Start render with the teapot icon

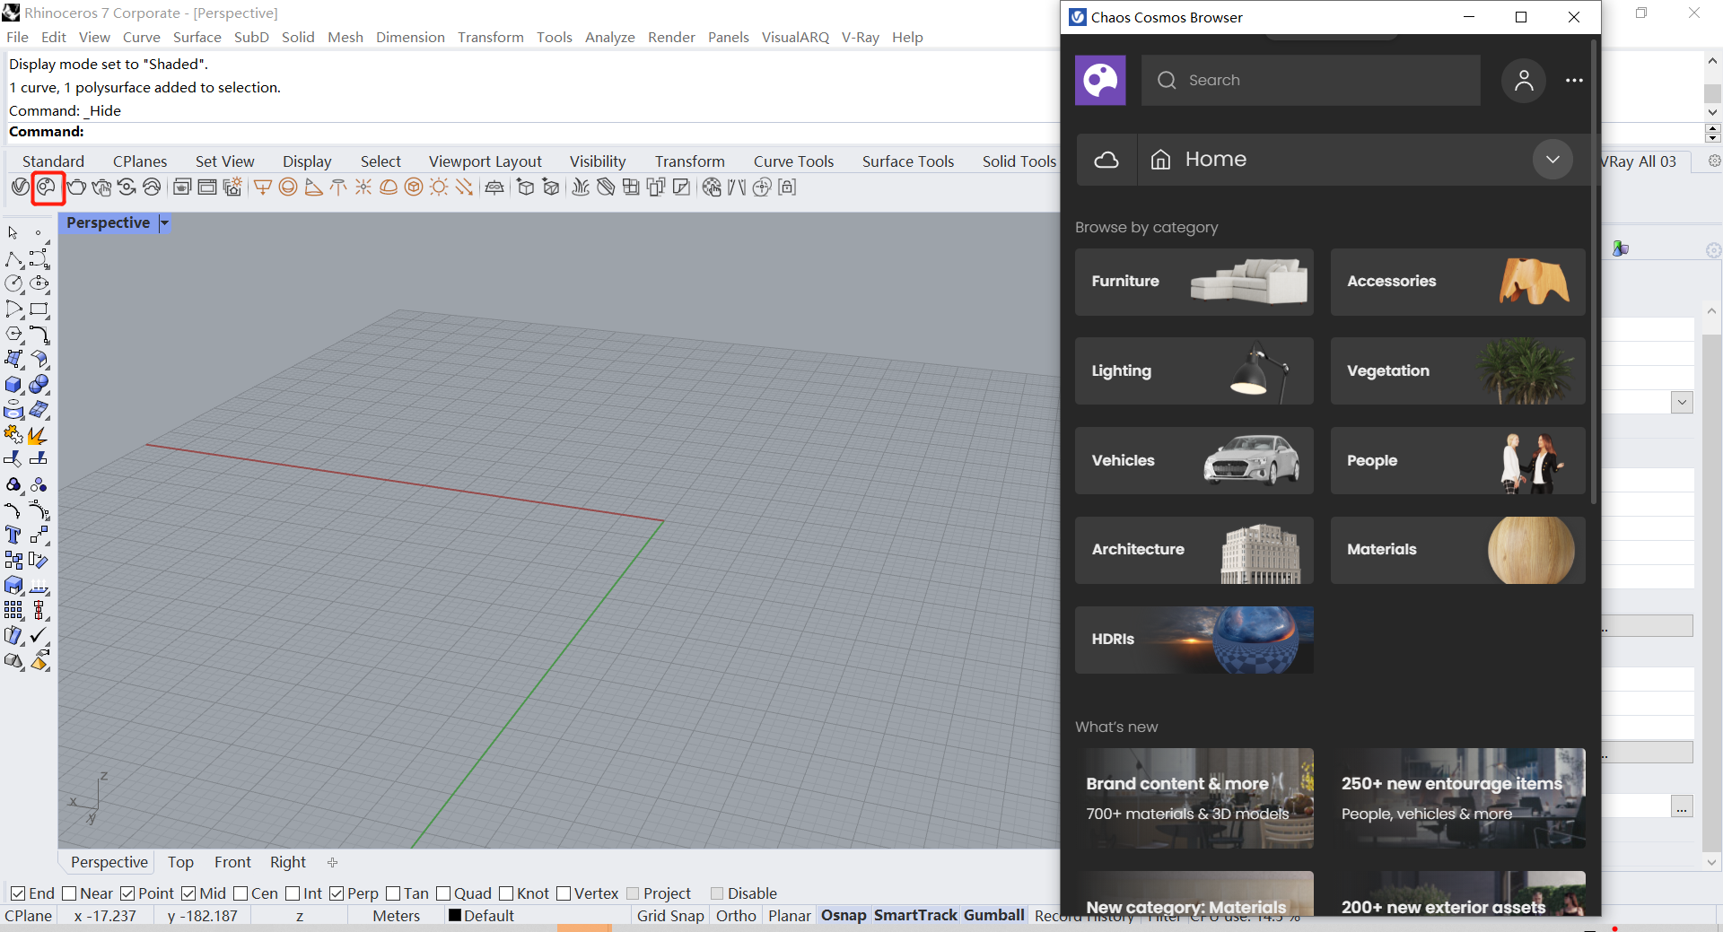tap(76, 187)
